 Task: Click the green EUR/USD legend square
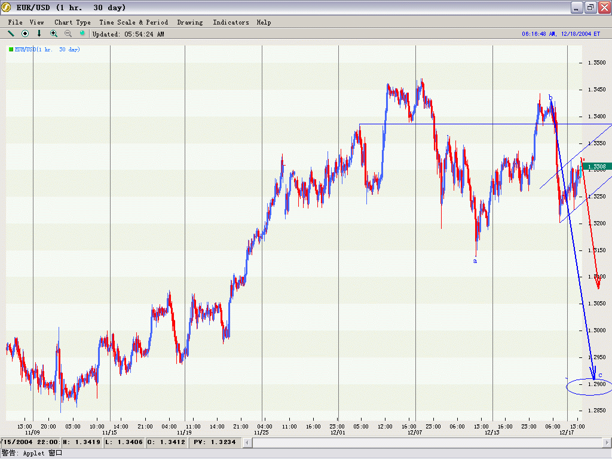click(11, 49)
